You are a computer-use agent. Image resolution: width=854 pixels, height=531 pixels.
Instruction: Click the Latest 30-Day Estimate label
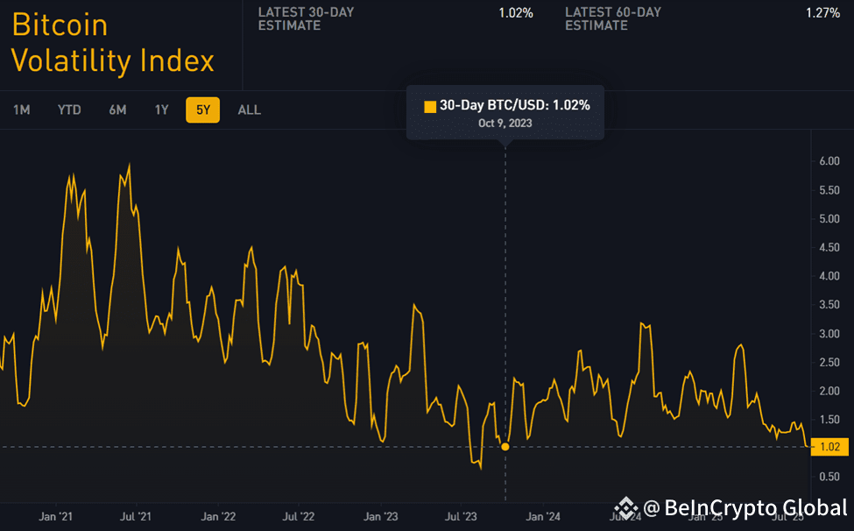306,19
